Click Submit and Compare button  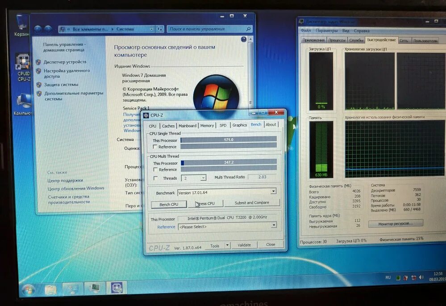[x=252, y=203]
